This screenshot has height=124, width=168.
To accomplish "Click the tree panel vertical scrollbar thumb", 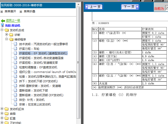I will click(78, 63).
